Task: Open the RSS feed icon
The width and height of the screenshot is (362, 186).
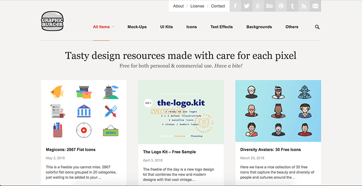Action: [304, 6]
